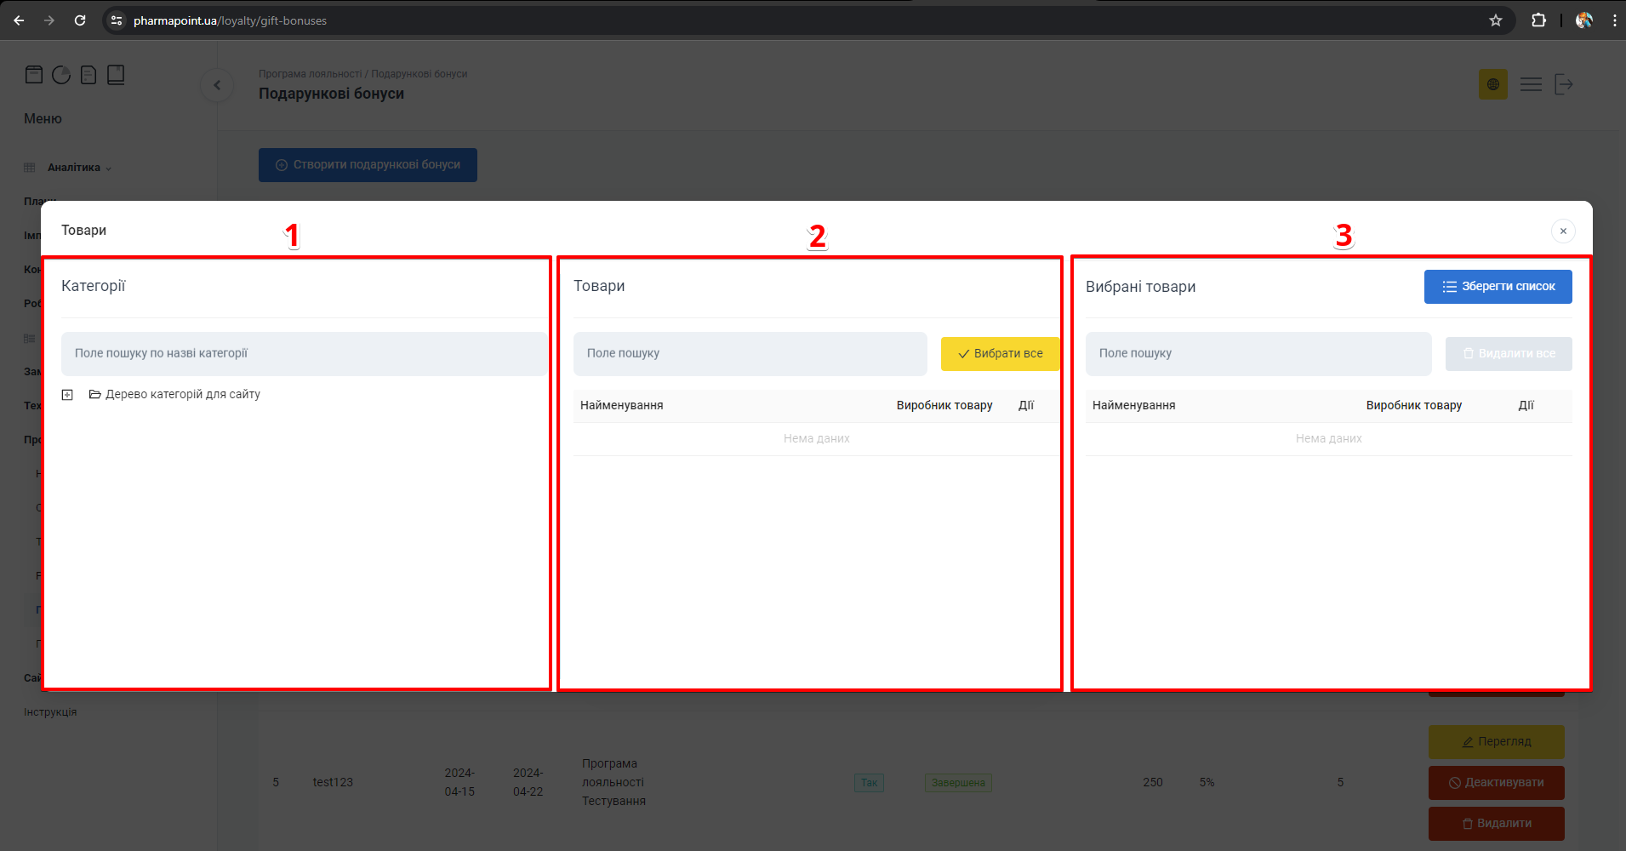Click the site information icon in address bar

pyautogui.click(x=117, y=20)
